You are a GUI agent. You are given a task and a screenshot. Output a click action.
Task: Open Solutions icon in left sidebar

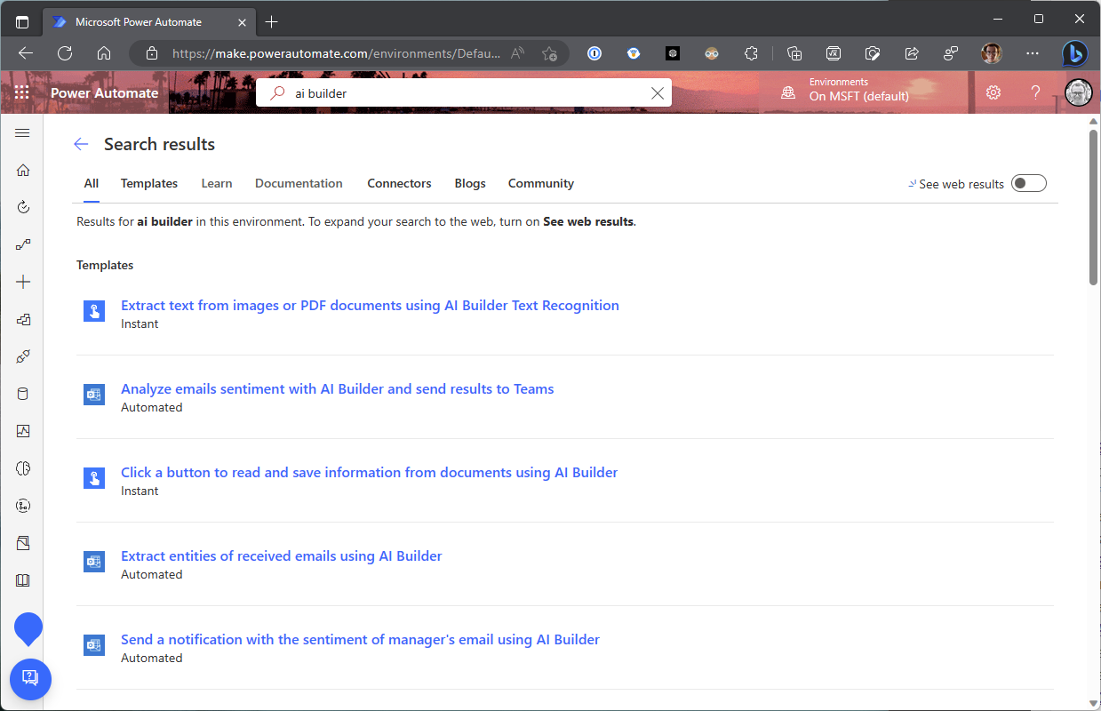[x=23, y=543]
